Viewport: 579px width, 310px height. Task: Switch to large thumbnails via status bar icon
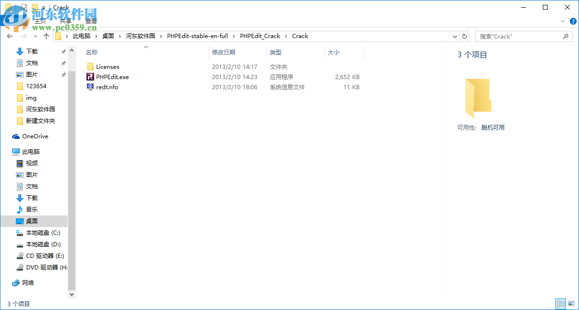point(571,303)
